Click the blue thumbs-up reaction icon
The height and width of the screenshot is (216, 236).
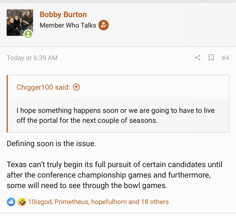[x=11, y=202]
